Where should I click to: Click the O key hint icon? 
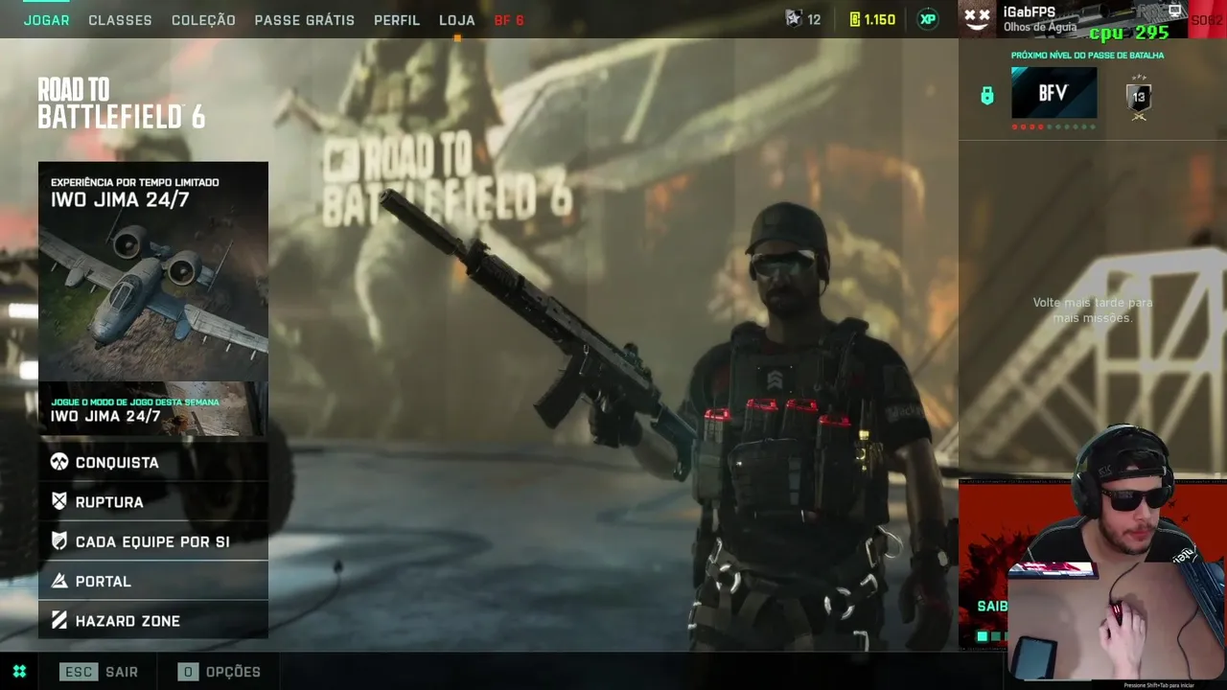(x=188, y=672)
